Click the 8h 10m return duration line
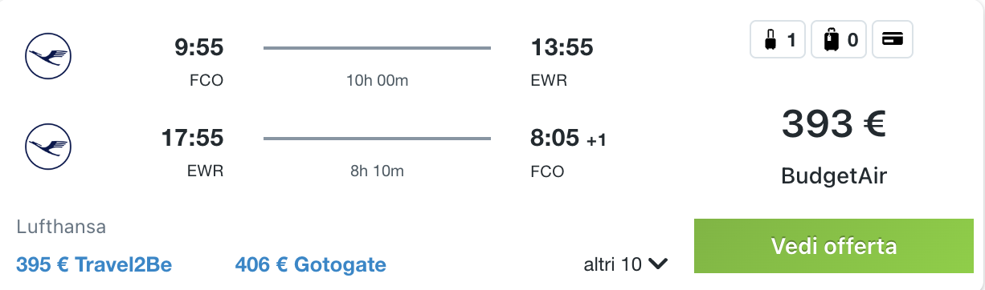Viewport: 985px width, 290px height. coord(377,139)
